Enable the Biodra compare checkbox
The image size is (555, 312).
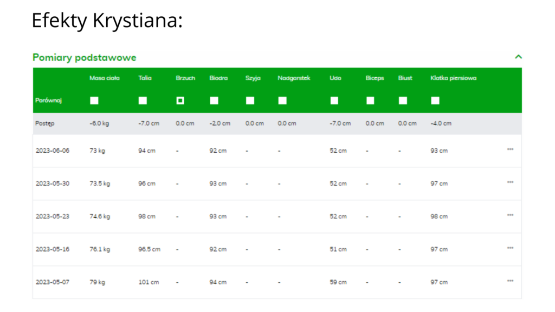pos(214,101)
